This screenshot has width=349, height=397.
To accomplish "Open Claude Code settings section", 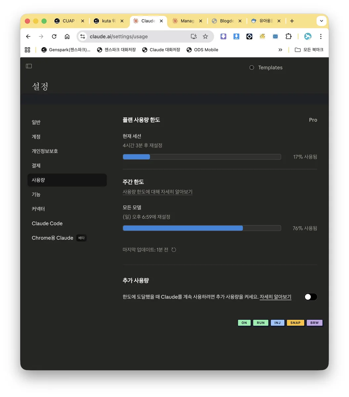I will tap(67, 223).
